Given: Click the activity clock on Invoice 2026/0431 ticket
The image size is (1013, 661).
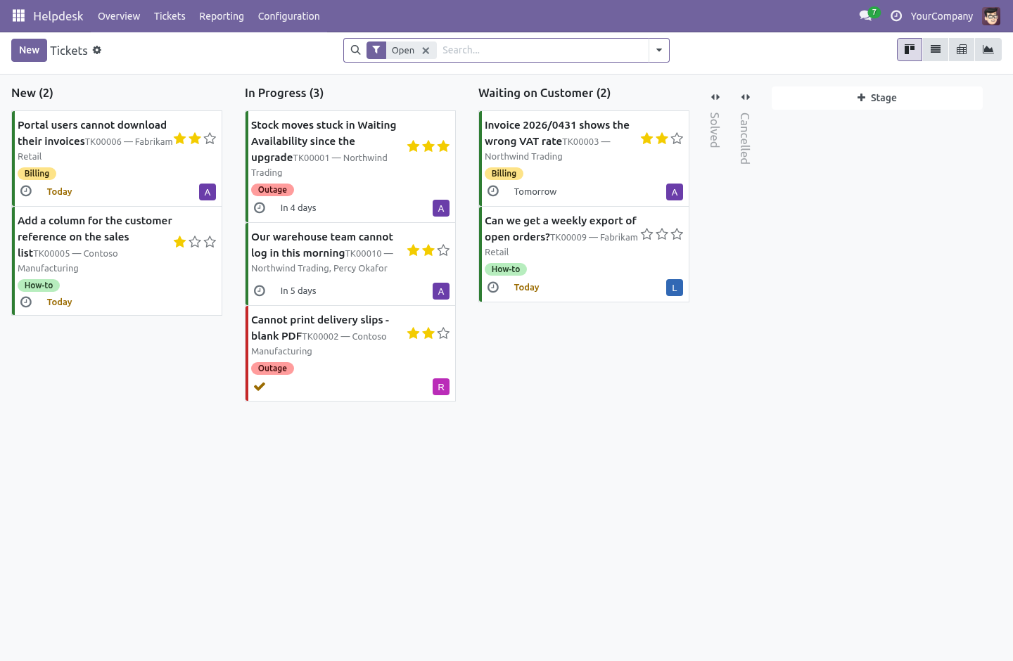Looking at the screenshot, I should tap(493, 191).
